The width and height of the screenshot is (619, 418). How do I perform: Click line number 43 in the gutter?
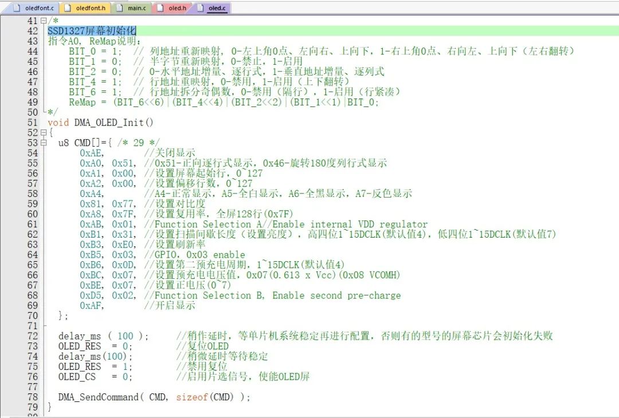coord(32,41)
